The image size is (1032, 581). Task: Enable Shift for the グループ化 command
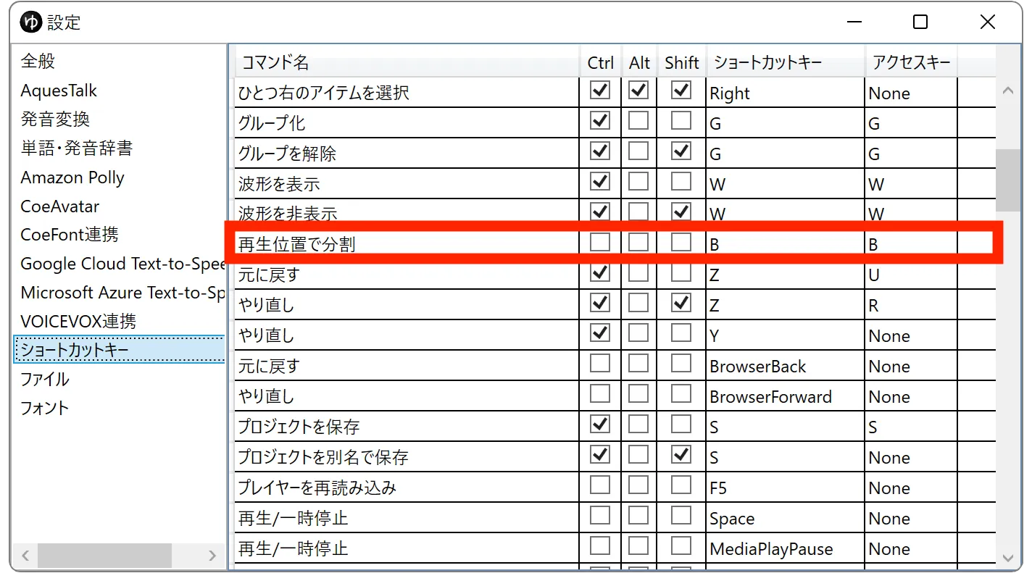681,121
